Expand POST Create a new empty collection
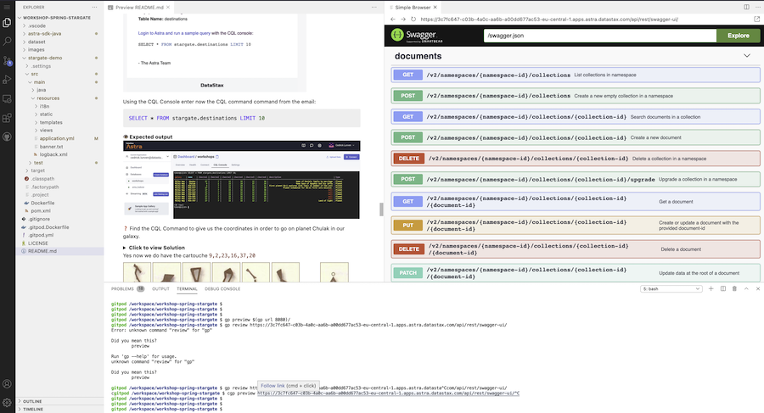 tap(576, 96)
